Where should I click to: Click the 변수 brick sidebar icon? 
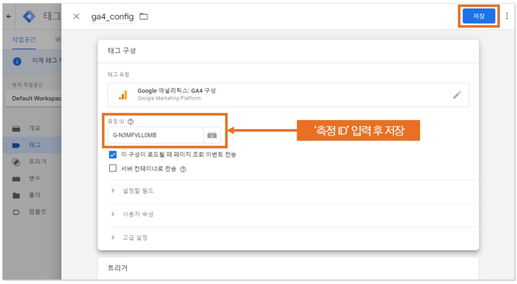coord(16,179)
